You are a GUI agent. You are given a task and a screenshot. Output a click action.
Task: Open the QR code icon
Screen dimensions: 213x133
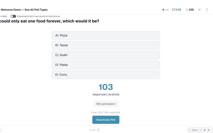click(x=199, y=10)
